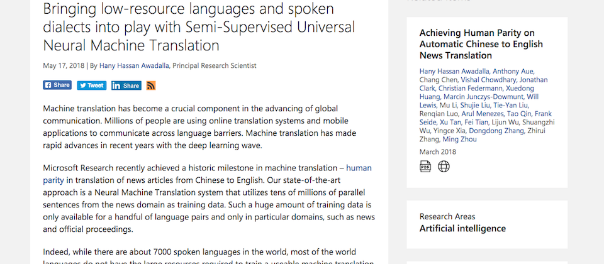Image resolution: width=604 pixels, height=264 pixels.
Task: Download the PDF of the related paper
Action: tap(425, 167)
